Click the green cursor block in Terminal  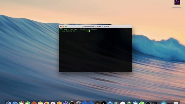[90, 31]
